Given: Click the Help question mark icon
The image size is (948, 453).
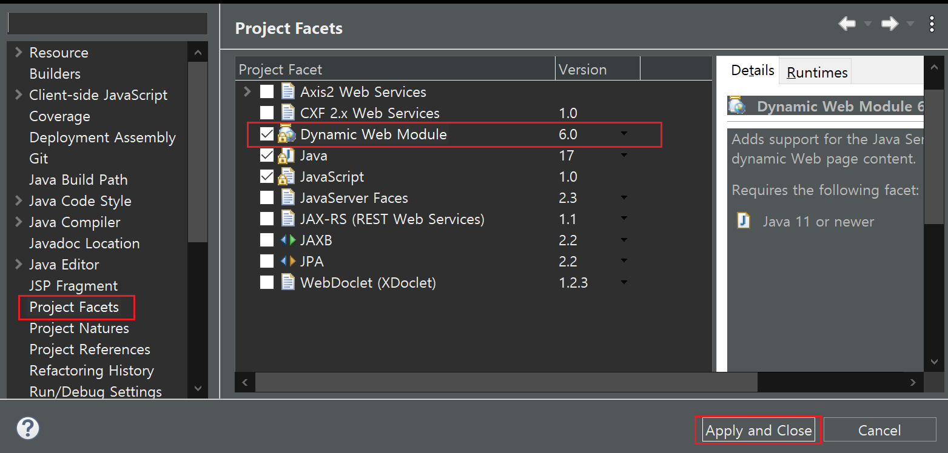Looking at the screenshot, I should click(28, 429).
